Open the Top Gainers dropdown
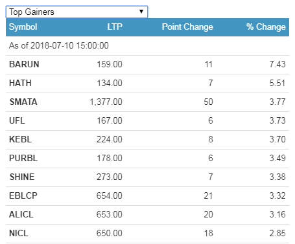 [x=77, y=12]
